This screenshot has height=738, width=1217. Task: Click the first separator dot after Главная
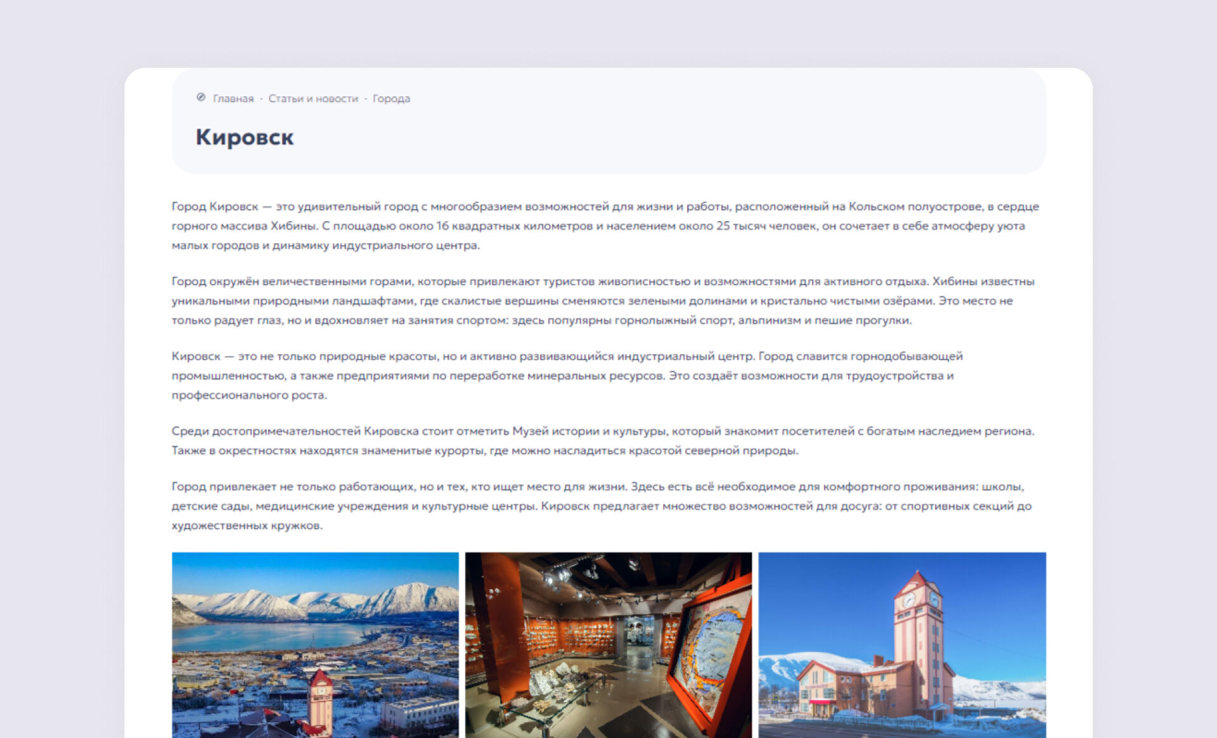(261, 99)
